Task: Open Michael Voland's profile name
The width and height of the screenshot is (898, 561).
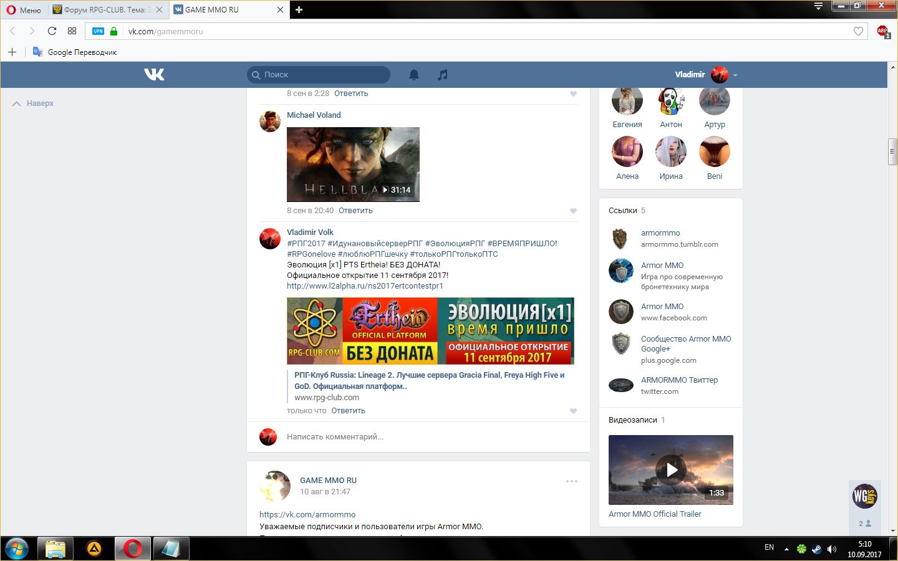Action: [314, 115]
